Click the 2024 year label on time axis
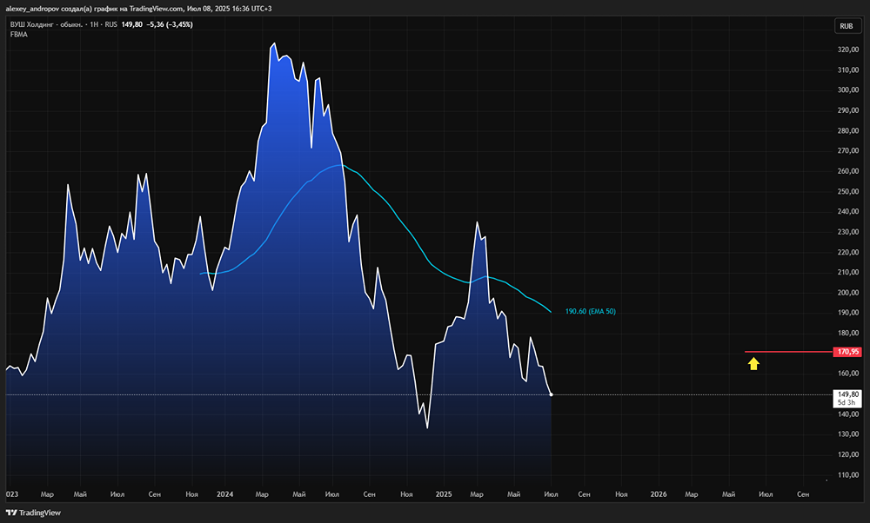 coord(224,494)
